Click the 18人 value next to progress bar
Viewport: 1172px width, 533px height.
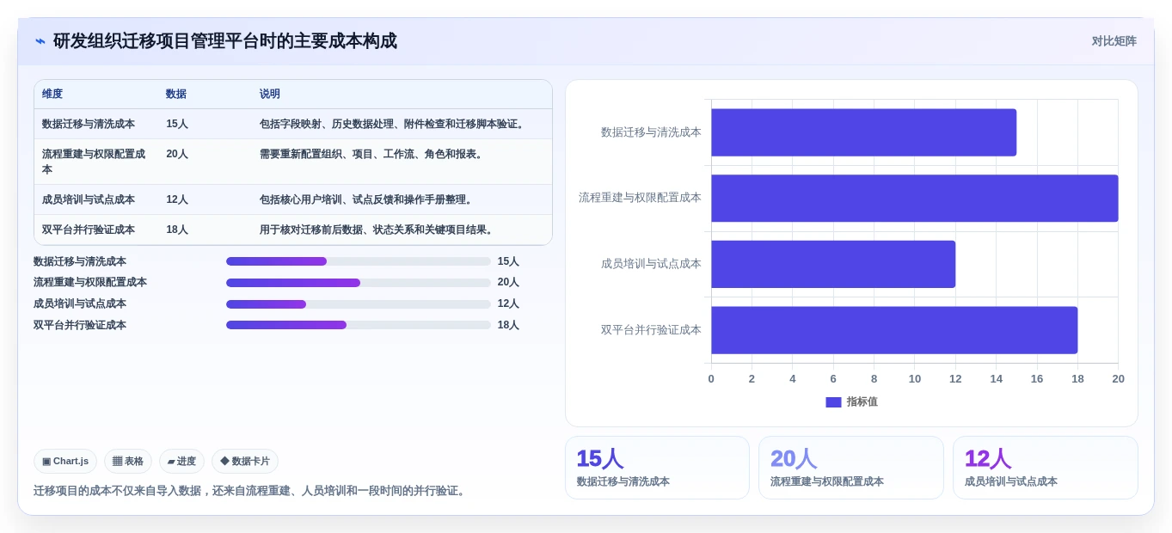point(508,325)
